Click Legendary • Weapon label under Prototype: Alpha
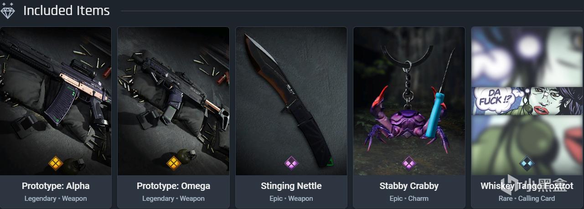This screenshot has width=584, height=209. [x=56, y=199]
